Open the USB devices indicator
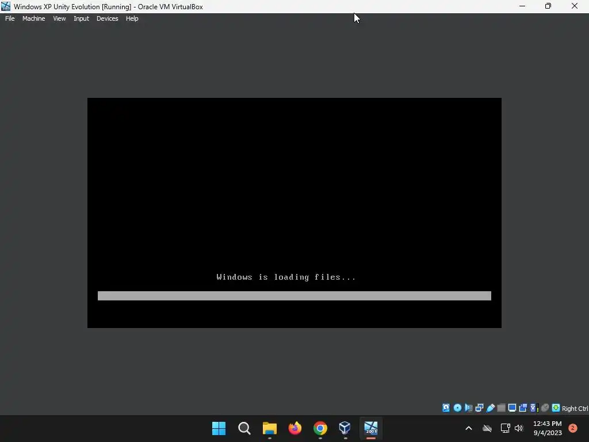This screenshot has width=589, height=442. [x=490, y=408]
